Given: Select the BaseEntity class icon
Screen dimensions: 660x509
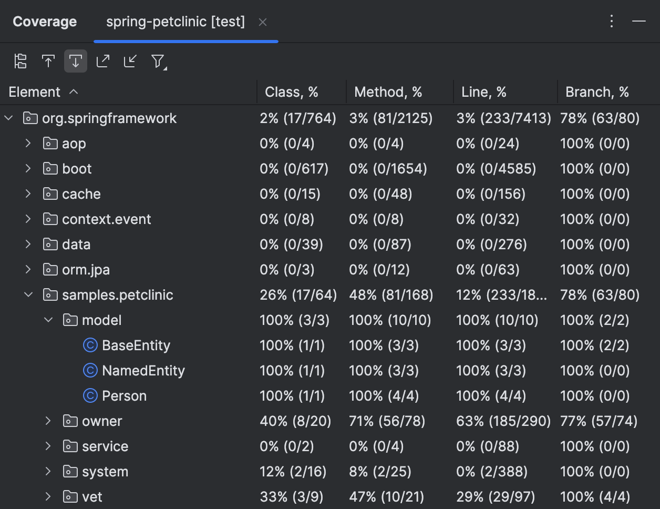Looking at the screenshot, I should (x=90, y=345).
